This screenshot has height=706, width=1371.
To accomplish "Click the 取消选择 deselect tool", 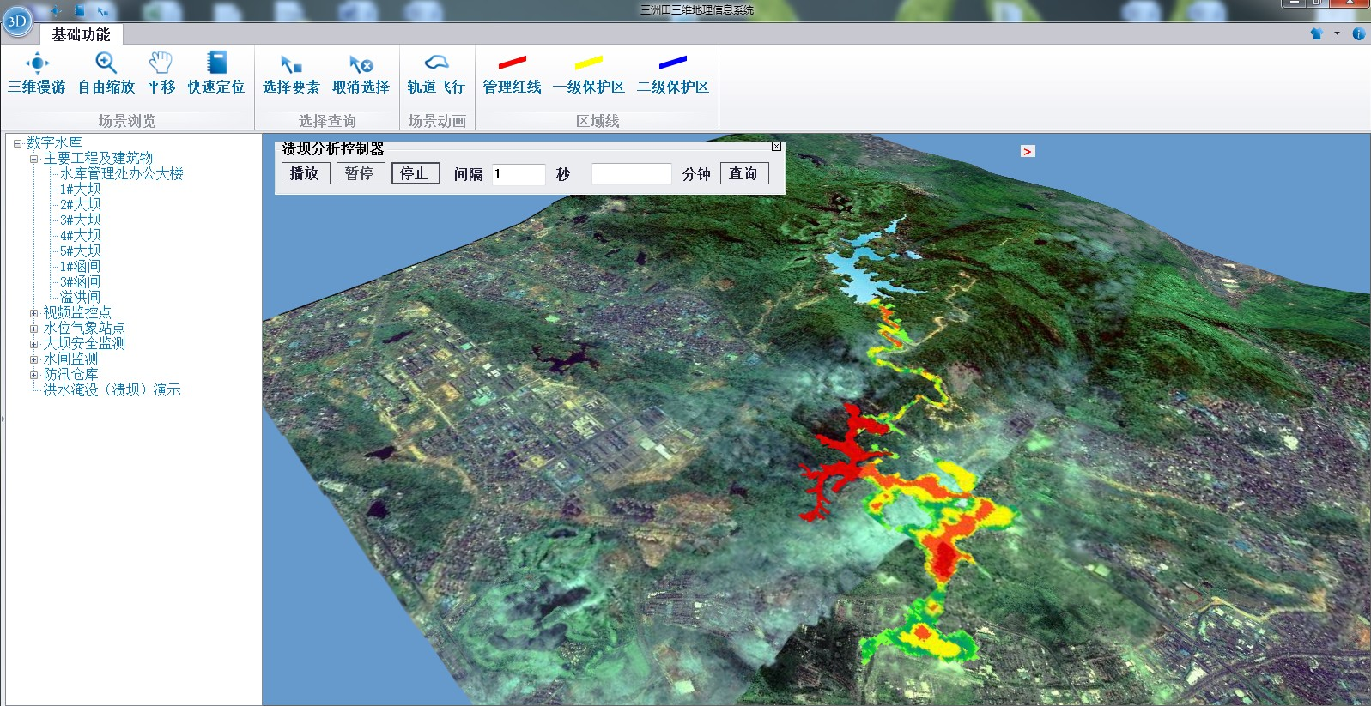I will [x=361, y=73].
